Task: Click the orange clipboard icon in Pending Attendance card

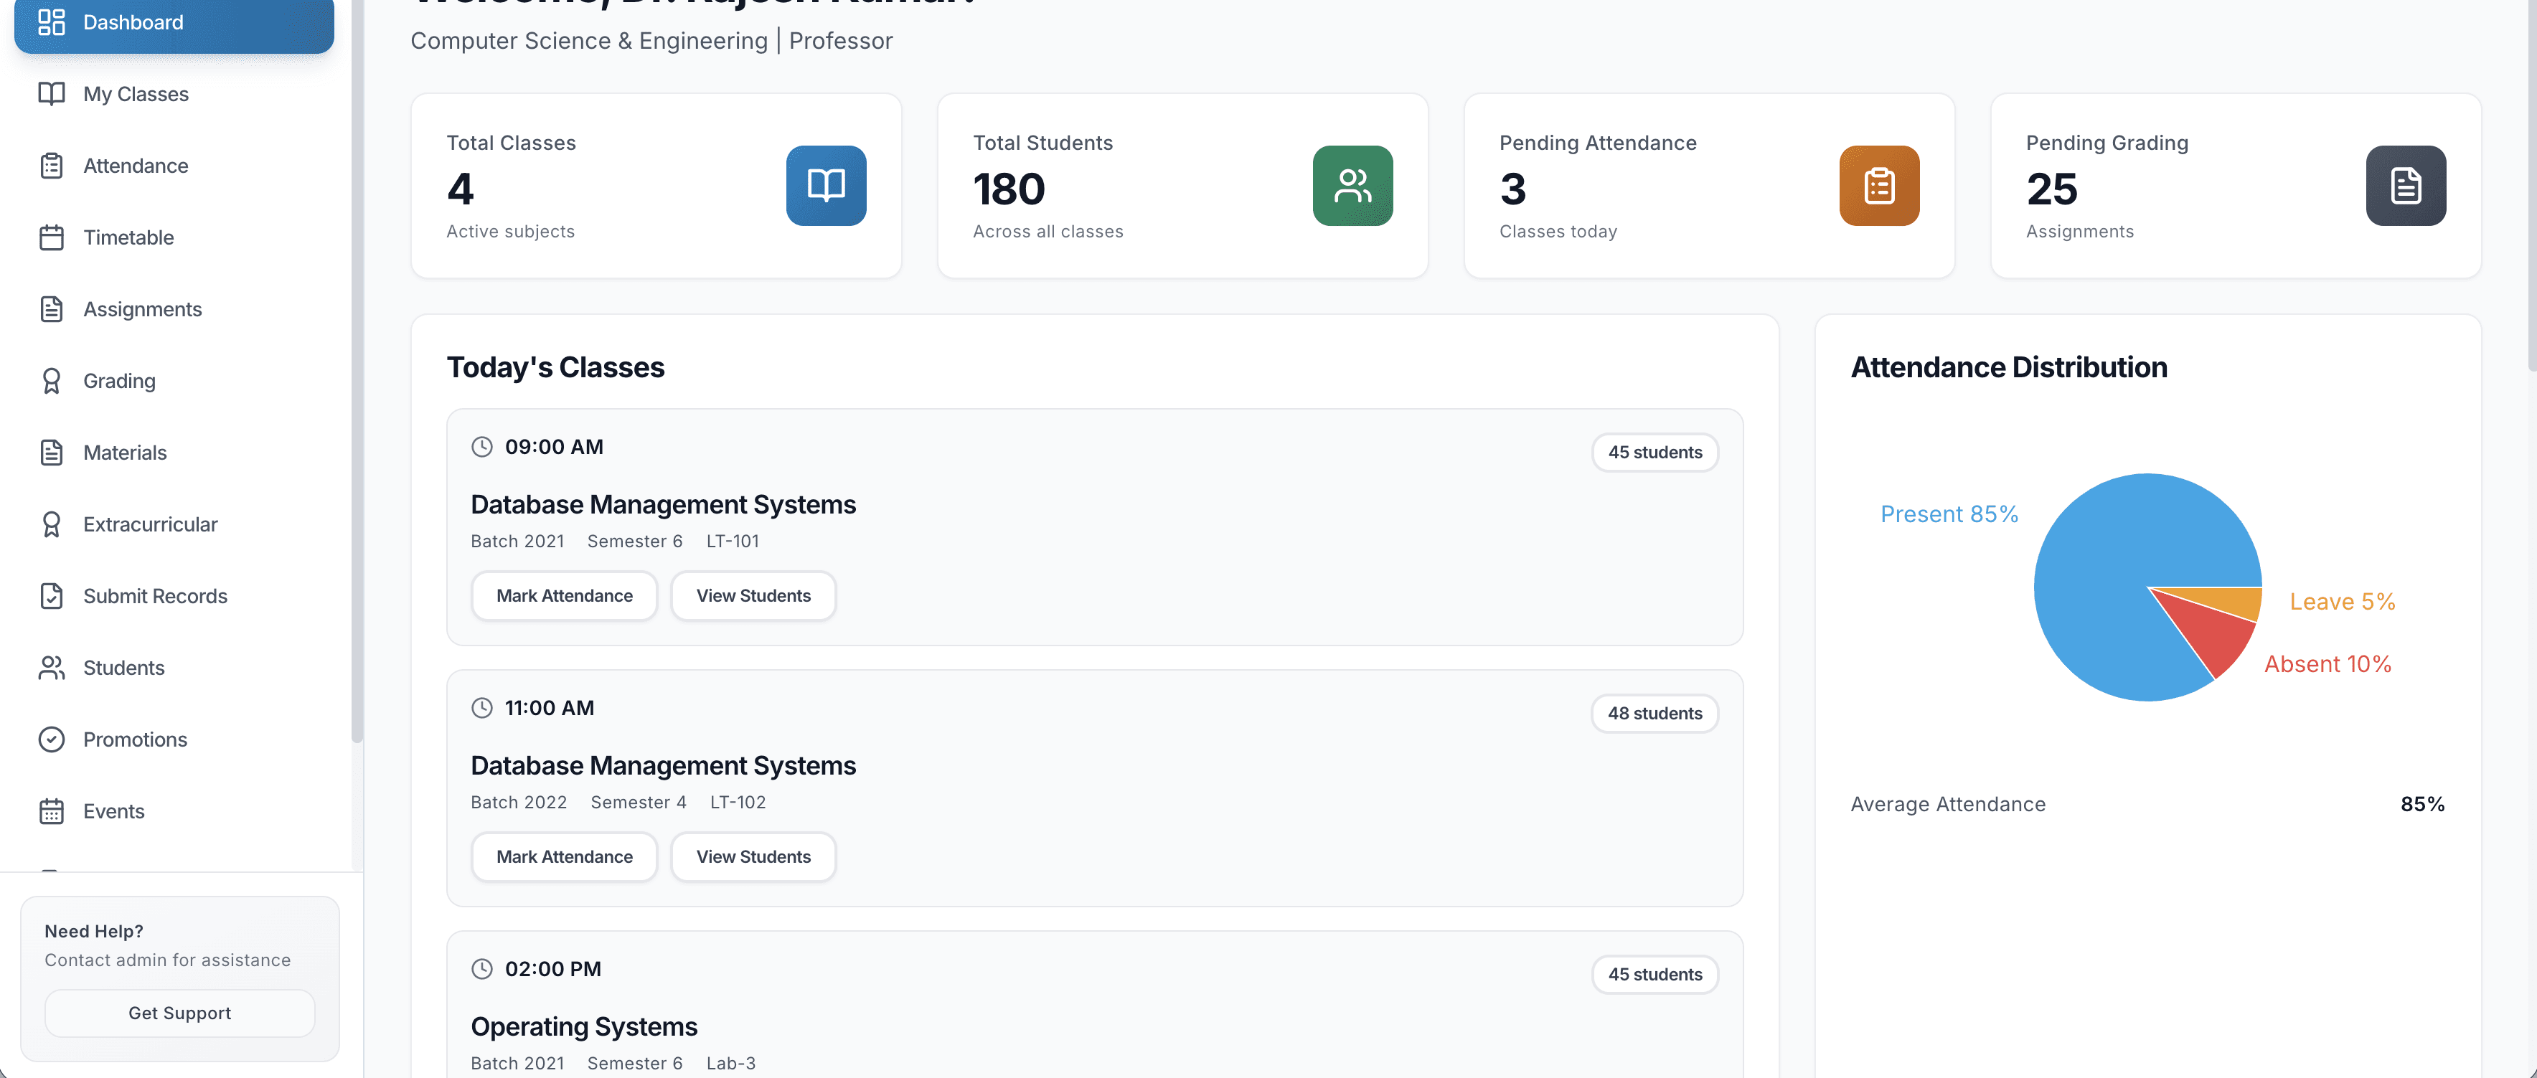Action: [1878, 185]
